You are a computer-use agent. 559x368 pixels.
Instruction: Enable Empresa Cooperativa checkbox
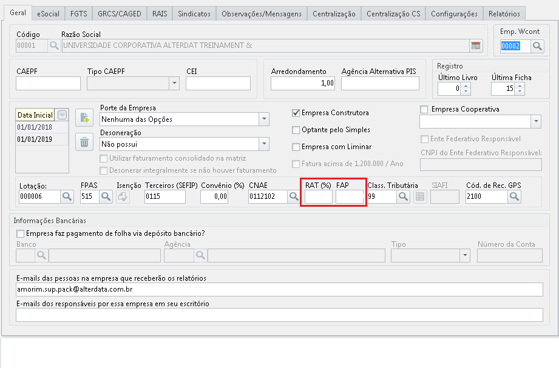click(424, 109)
